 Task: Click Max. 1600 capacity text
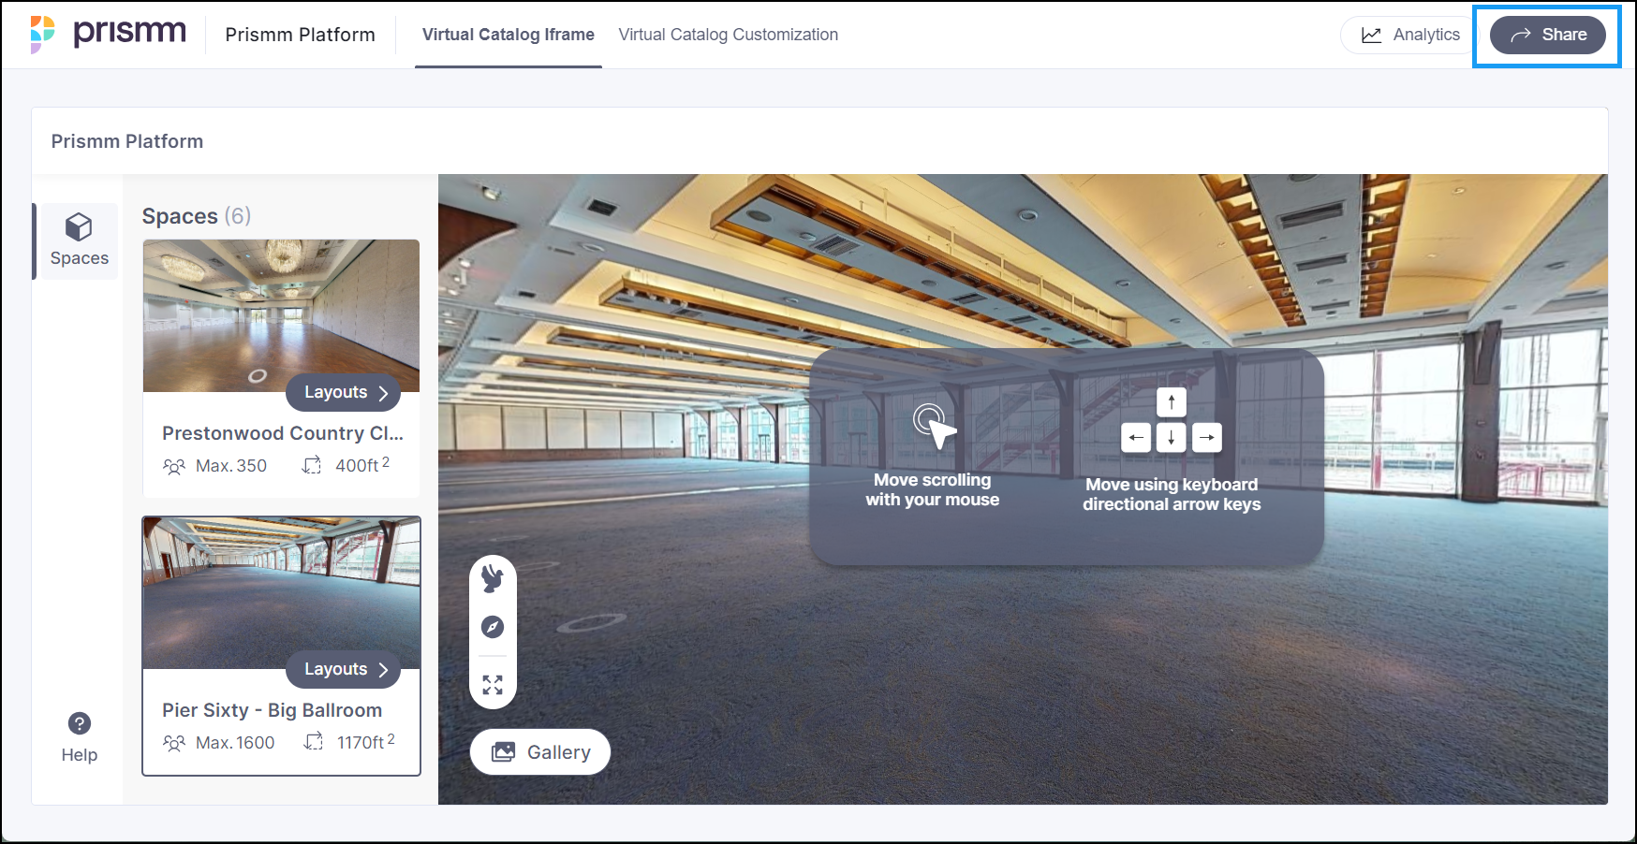235,743
